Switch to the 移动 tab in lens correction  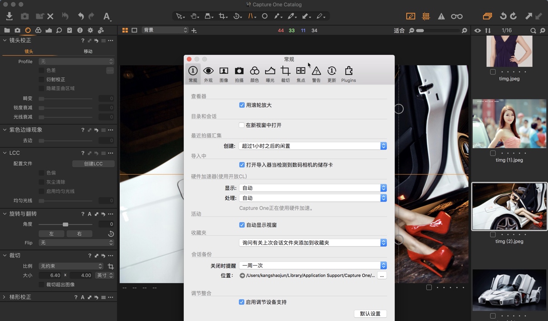[89, 50]
